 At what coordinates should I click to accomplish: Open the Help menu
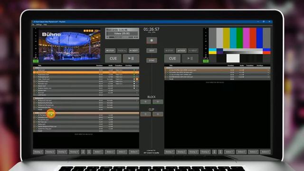[x=45, y=24]
